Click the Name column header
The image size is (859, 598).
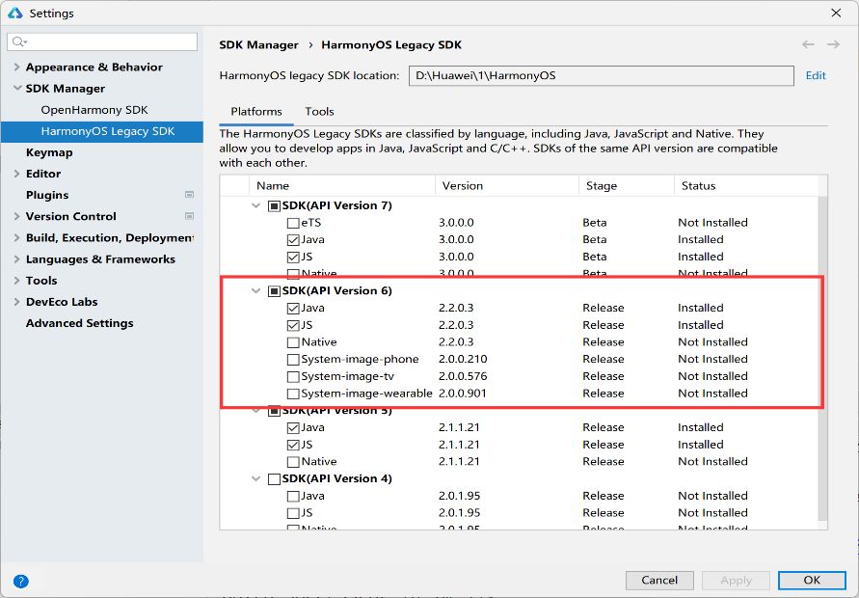pyautogui.click(x=342, y=186)
